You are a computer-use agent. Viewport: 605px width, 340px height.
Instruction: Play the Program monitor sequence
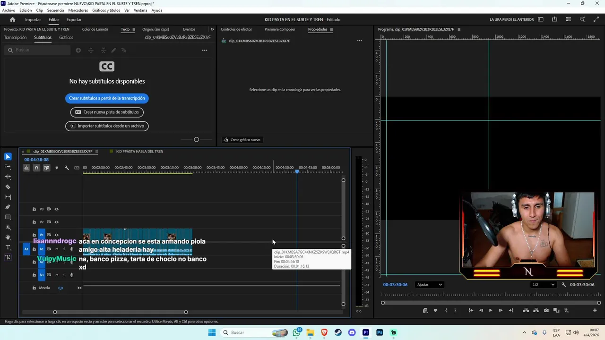490,310
